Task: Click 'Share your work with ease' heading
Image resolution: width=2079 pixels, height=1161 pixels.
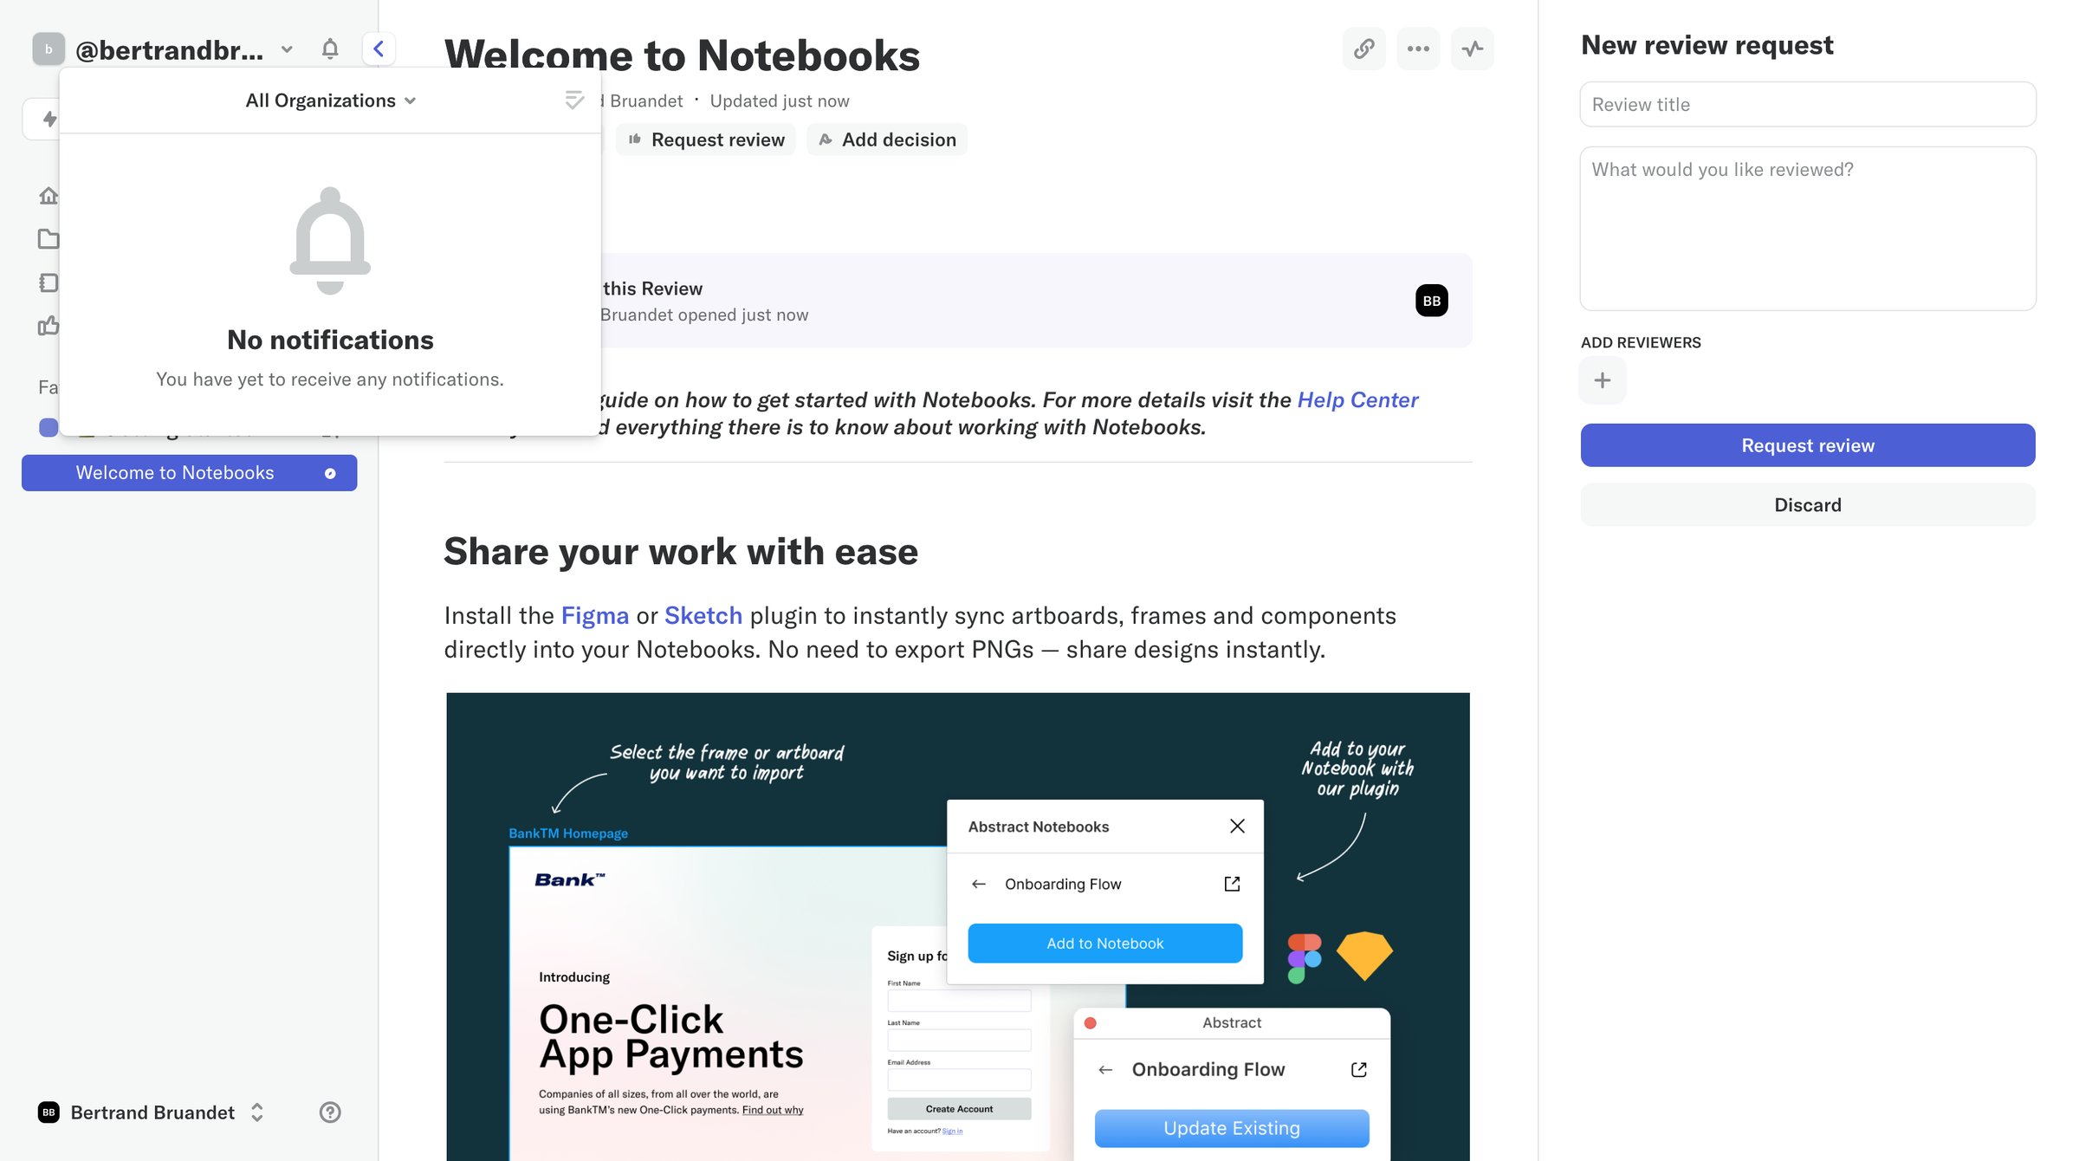Action: (681, 552)
